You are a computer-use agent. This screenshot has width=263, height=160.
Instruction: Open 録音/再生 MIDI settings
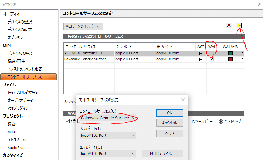click(x=16, y=61)
